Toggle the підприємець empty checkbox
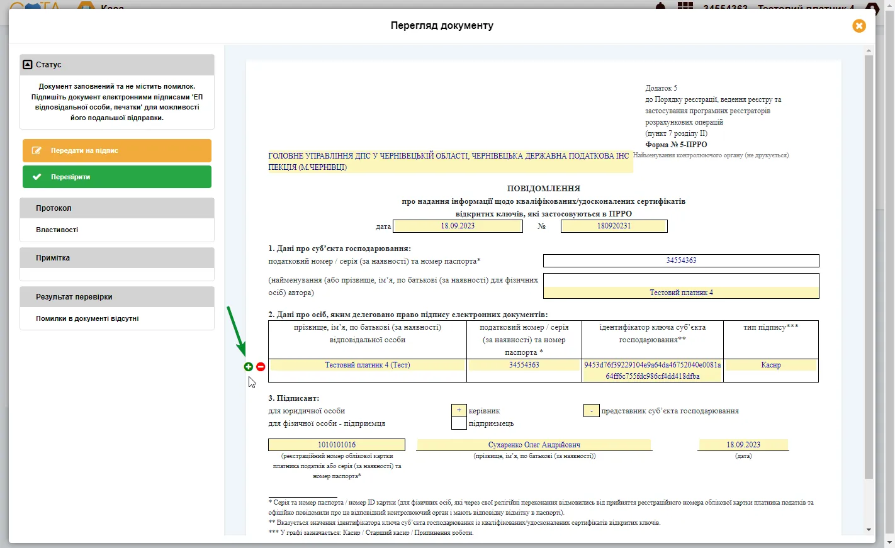Image resolution: width=895 pixels, height=548 pixels. 459,423
